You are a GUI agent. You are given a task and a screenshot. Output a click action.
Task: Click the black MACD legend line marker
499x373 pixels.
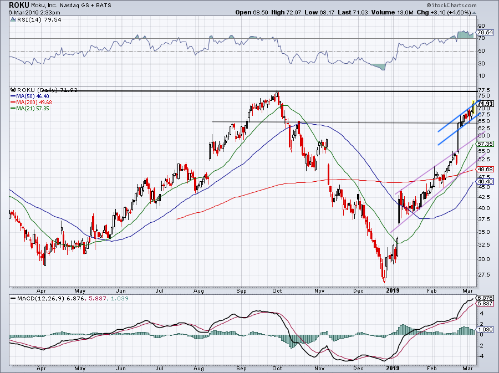(x=13, y=299)
